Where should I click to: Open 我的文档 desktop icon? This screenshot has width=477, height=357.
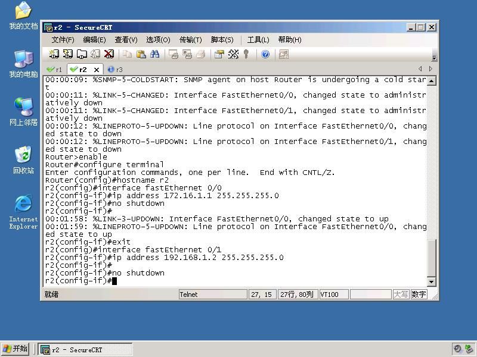pos(23,16)
